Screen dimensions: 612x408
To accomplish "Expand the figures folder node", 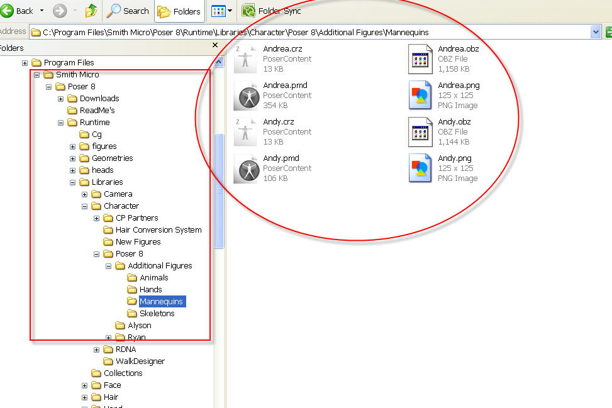I will (x=72, y=146).
